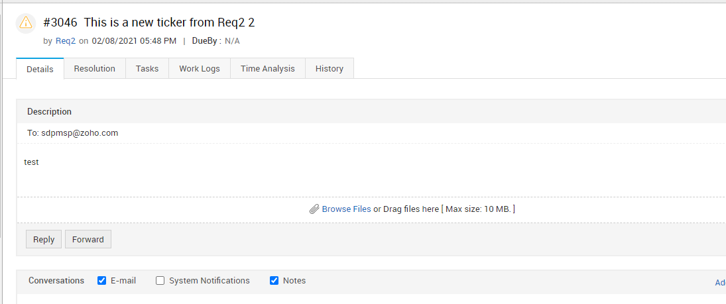The height and width of the screenshot is (304, 726).
Task: Click the sdpmsp@zoho.com recipient address
Action: pyautogui.click(x=80, y=133)
